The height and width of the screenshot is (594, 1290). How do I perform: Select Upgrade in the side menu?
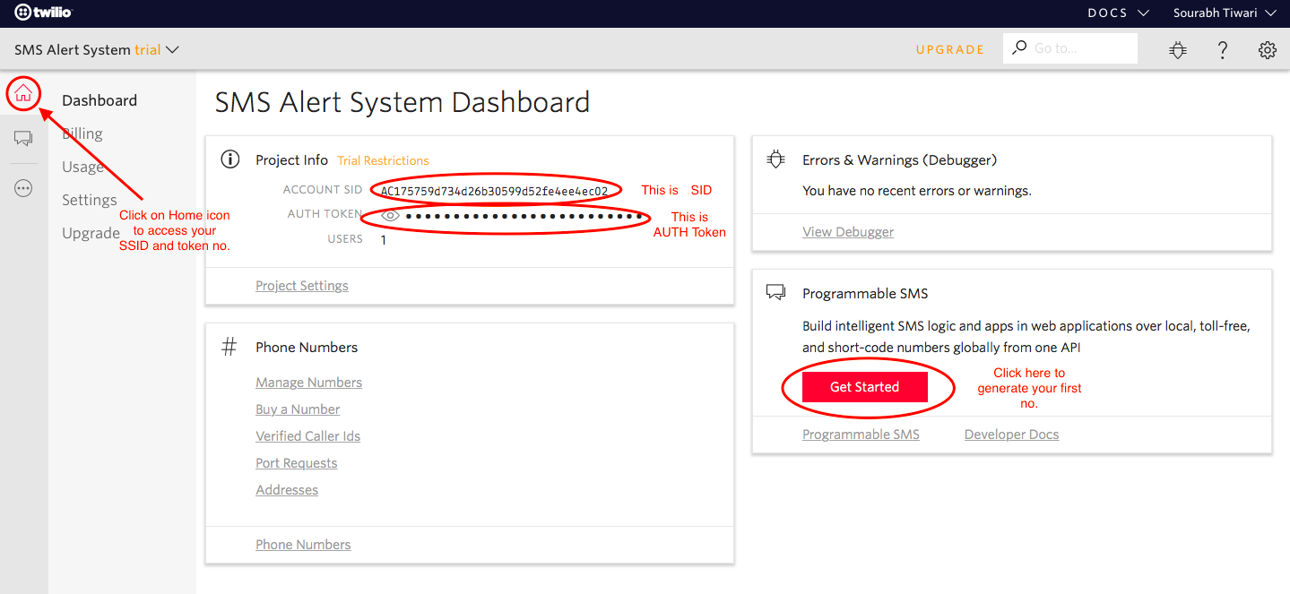click(x=91, y=233)
